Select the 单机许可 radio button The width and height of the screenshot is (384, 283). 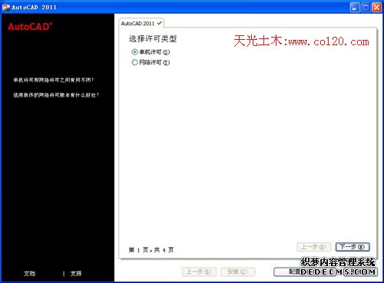[134, 52]
